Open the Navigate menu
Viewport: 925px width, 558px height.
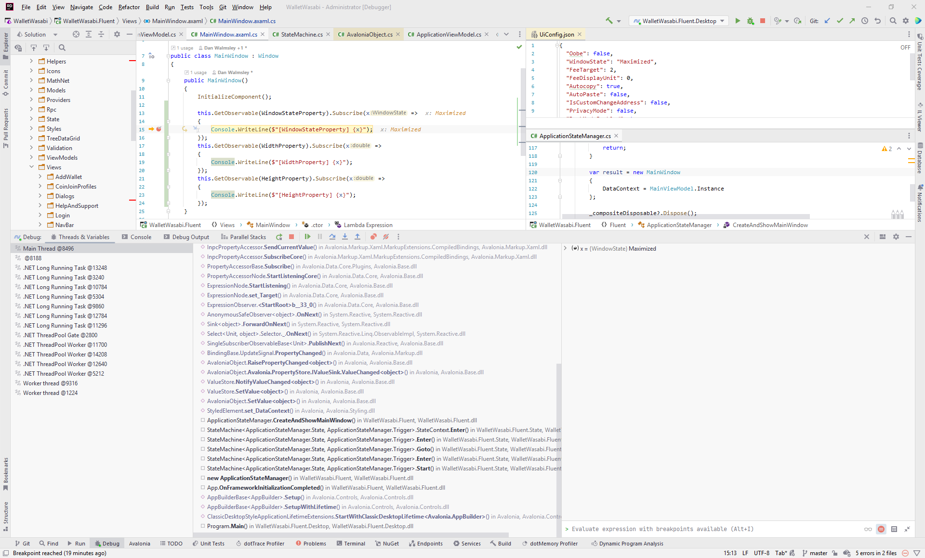pos(81,7)
